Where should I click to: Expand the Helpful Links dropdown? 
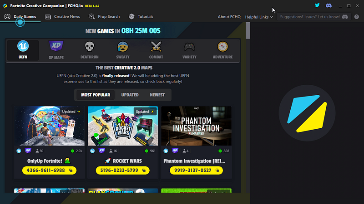pos(259,17)
